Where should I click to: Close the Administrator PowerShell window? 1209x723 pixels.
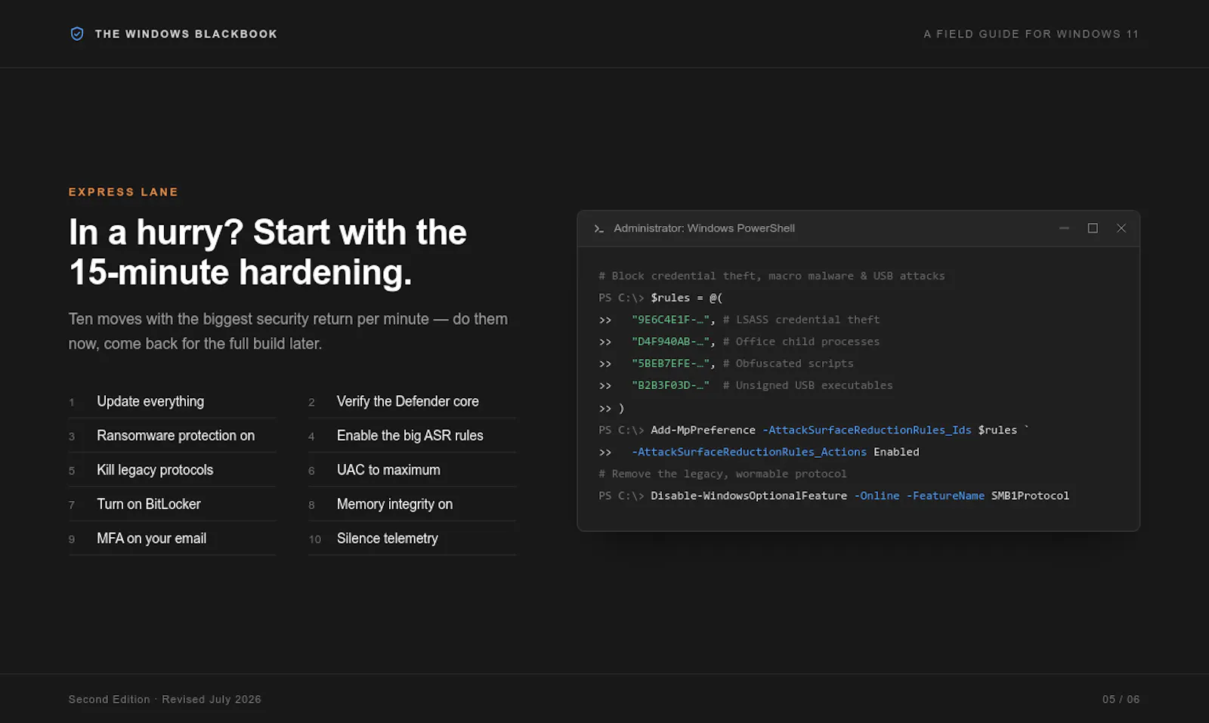coord(1121,228)
